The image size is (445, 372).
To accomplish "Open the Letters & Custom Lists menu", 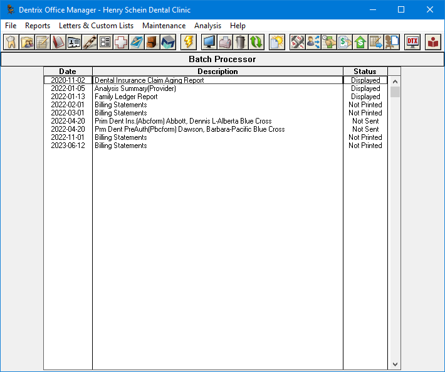I will (96, 26).
